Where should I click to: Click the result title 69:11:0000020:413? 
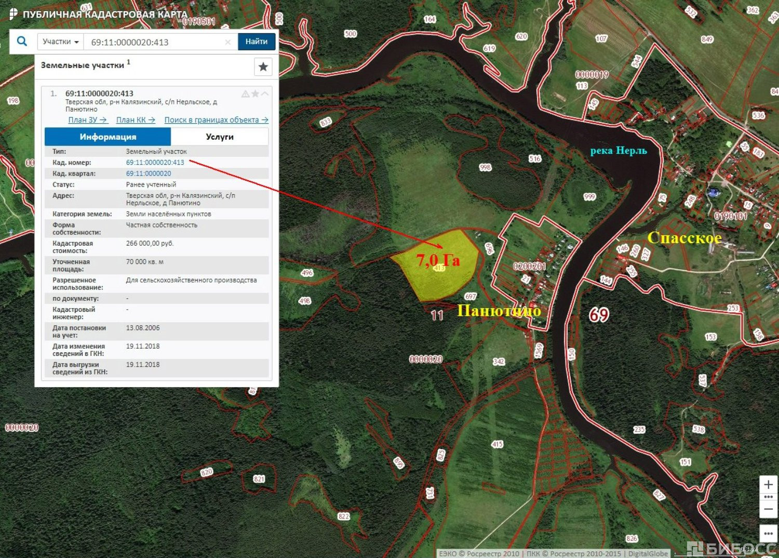99,94
